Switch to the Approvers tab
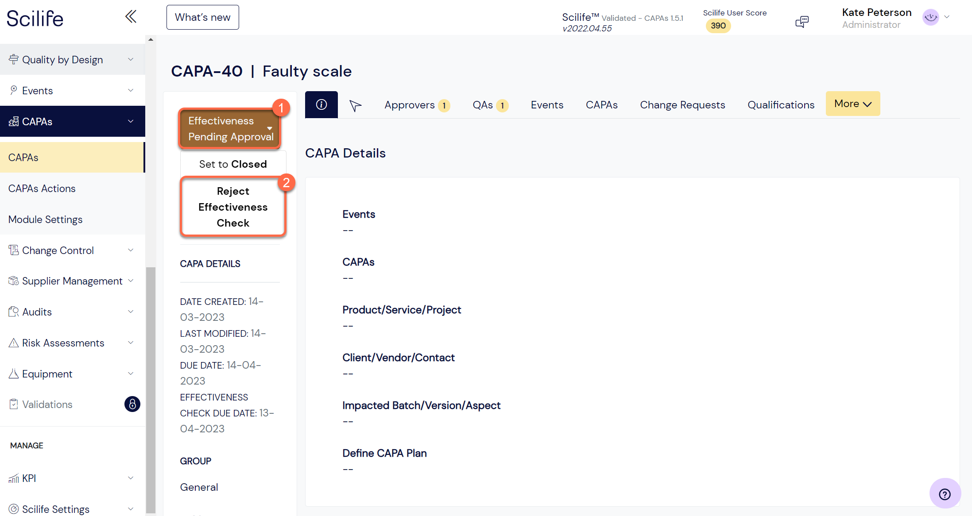 (x=417, y=105)
